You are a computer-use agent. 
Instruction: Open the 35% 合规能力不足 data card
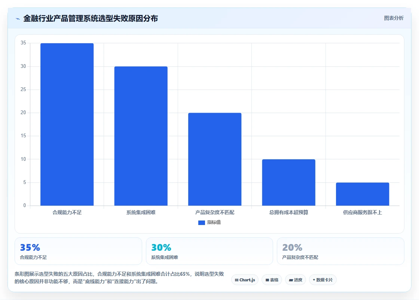(x=78, y=251)
